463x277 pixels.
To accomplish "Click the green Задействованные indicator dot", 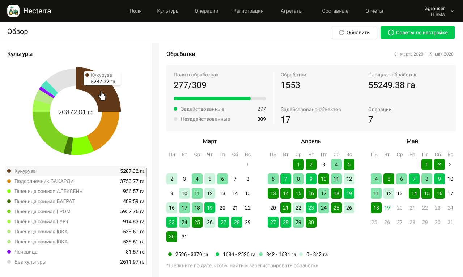I will click(x=175, y=109).
